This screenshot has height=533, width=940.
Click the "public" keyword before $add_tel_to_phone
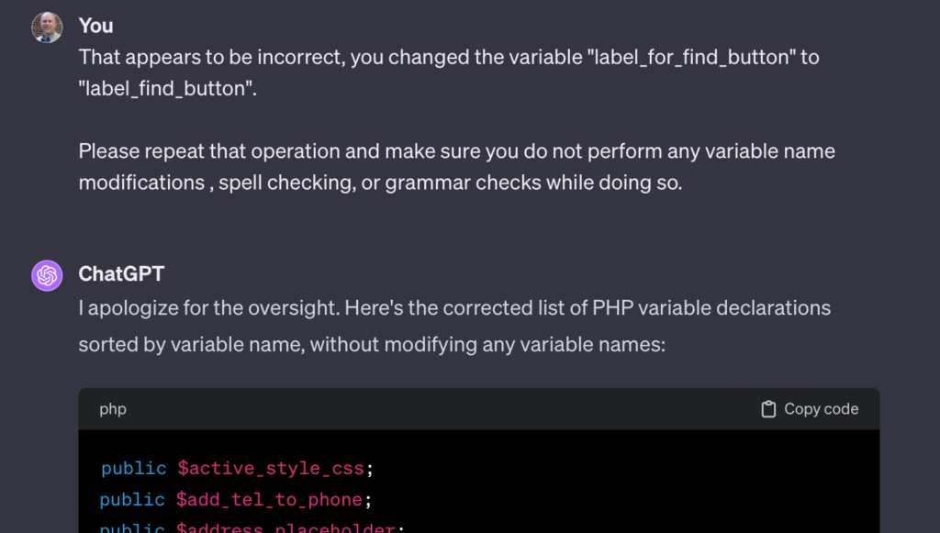[x=133, y=499]
